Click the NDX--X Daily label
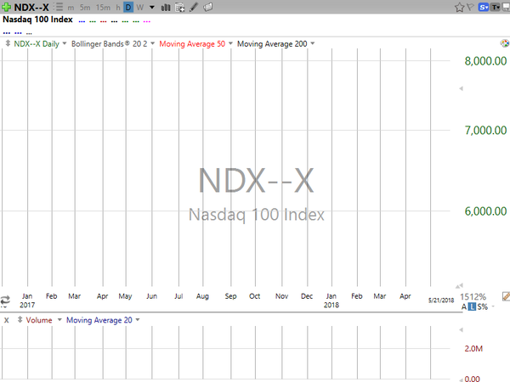The height and width of the screenshot is (382, 510). click(37, 44)
